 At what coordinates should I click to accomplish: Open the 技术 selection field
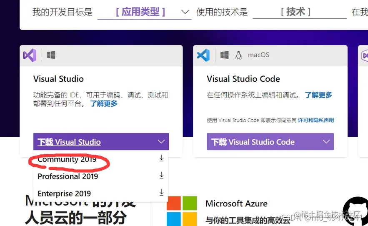[x=300, y=12]
